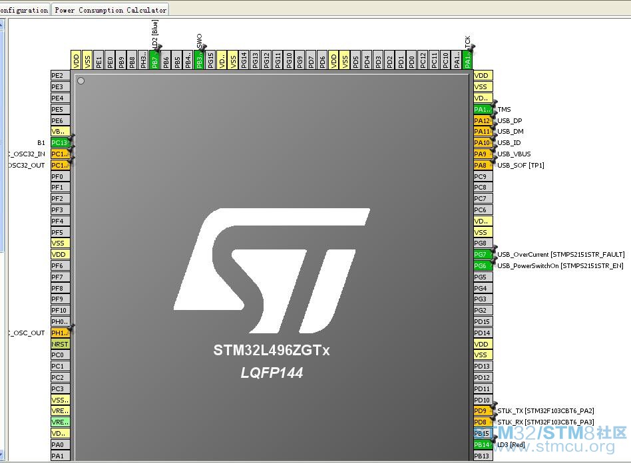
Task: Click the LD3 [Red] label
Action: [511, 444]
